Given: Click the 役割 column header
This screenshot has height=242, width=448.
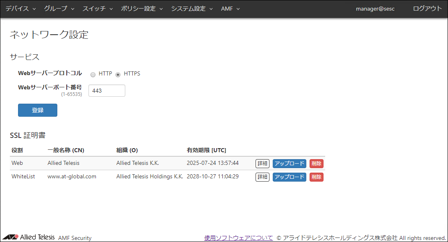Looking at the screenshot, I should [x=17, y=150].
